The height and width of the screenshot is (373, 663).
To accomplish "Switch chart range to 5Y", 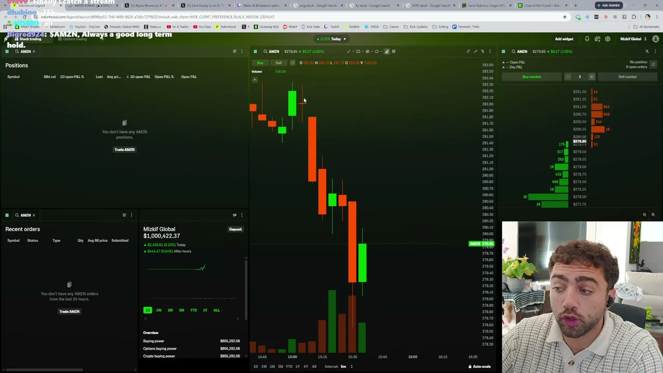I will (306, 366).
